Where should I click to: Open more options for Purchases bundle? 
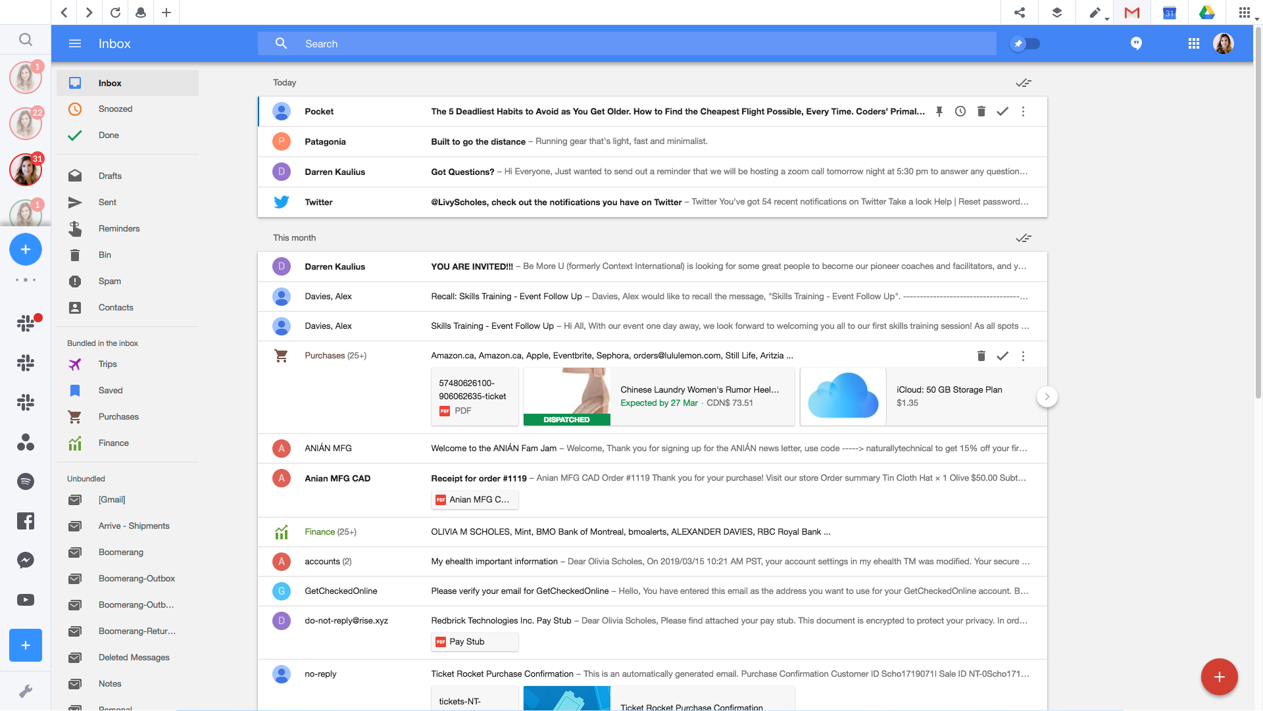[1023, 356]
